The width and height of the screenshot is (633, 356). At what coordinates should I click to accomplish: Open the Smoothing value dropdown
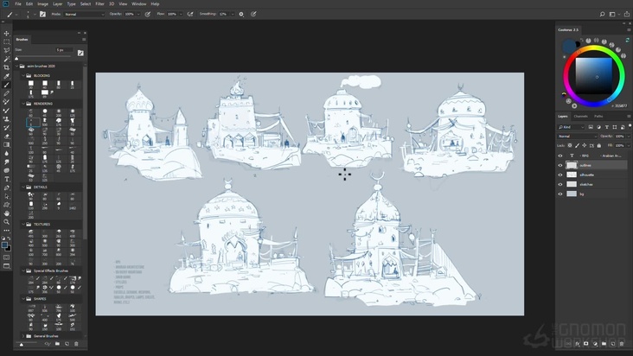(233, 14)
